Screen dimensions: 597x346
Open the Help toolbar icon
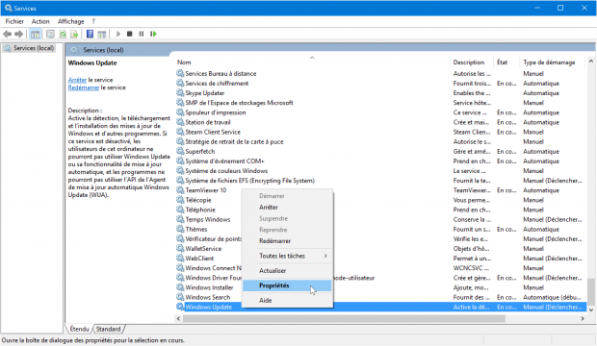tap(90, 34)
